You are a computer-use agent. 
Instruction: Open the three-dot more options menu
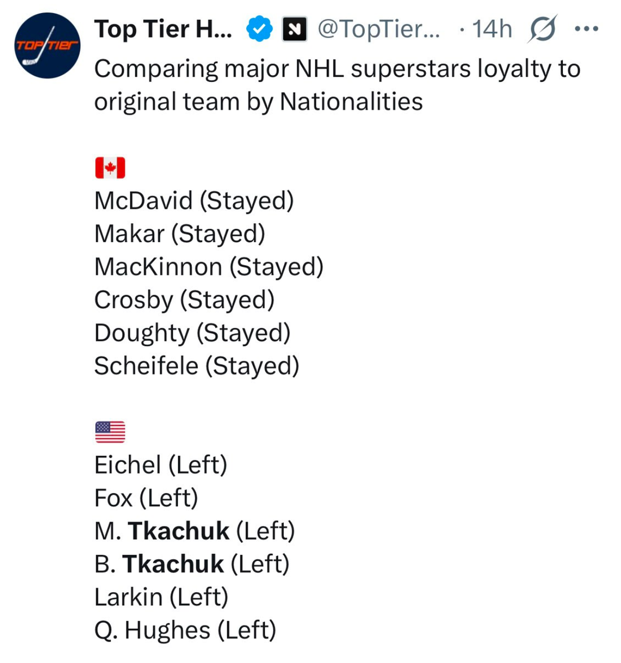(587, 29)
